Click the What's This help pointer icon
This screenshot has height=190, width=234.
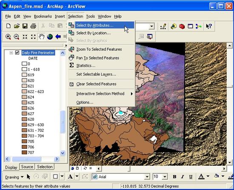tap(209, 26)
